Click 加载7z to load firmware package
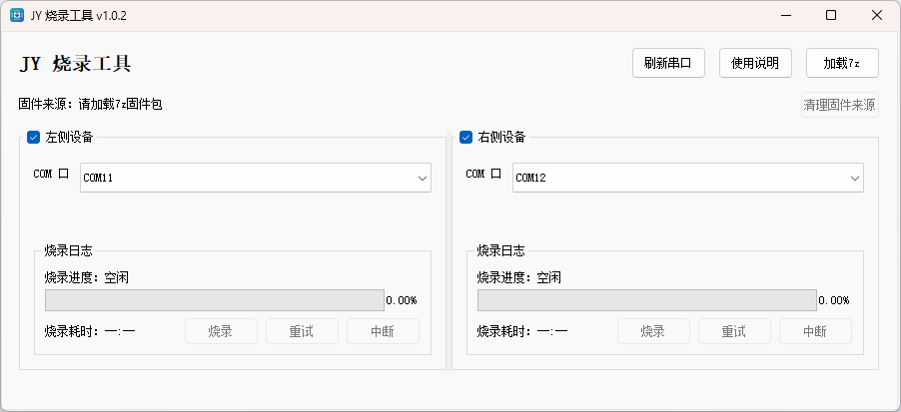The image size is (901, 412). (x=842, y=63)
